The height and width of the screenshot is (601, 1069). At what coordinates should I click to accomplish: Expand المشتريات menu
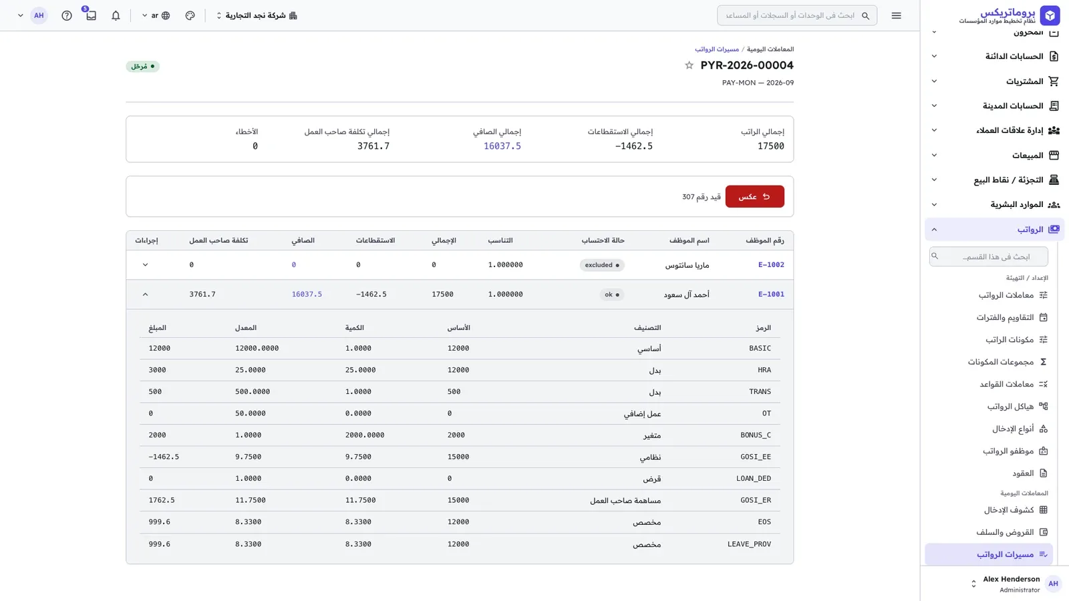pos(994,81)
